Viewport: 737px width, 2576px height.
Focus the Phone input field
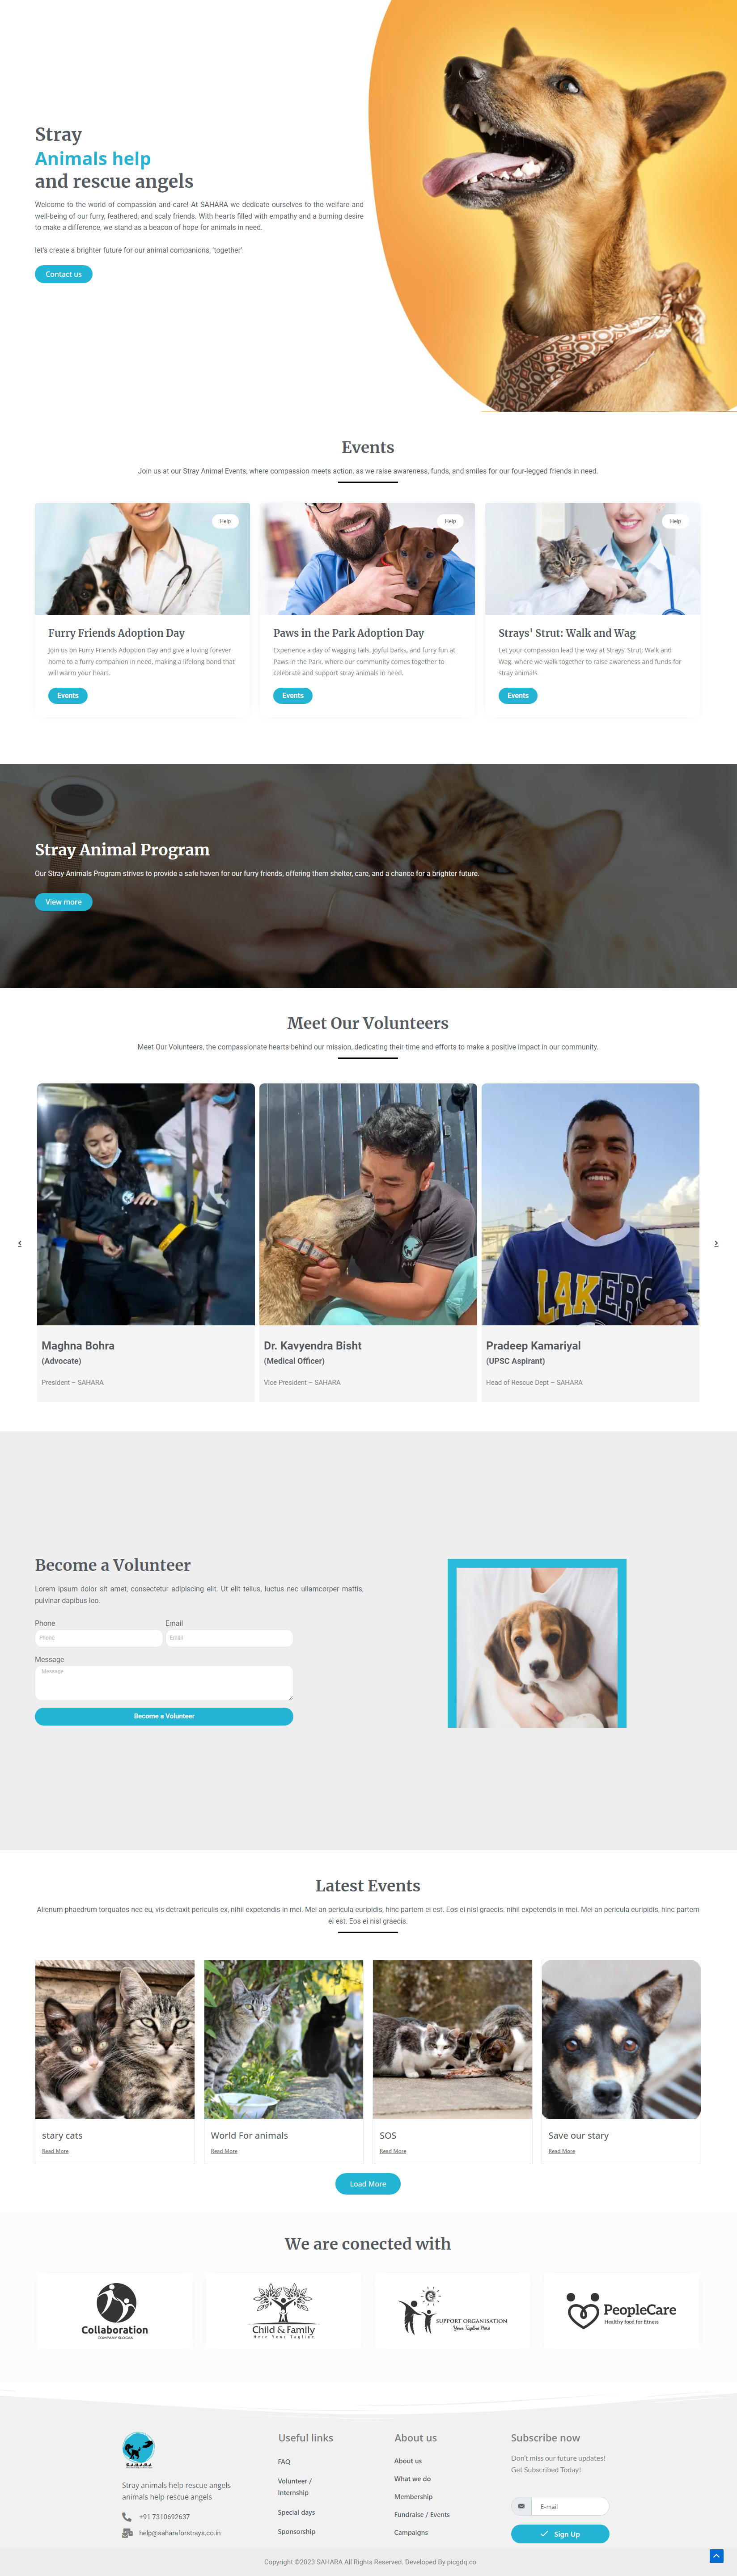99,1638
